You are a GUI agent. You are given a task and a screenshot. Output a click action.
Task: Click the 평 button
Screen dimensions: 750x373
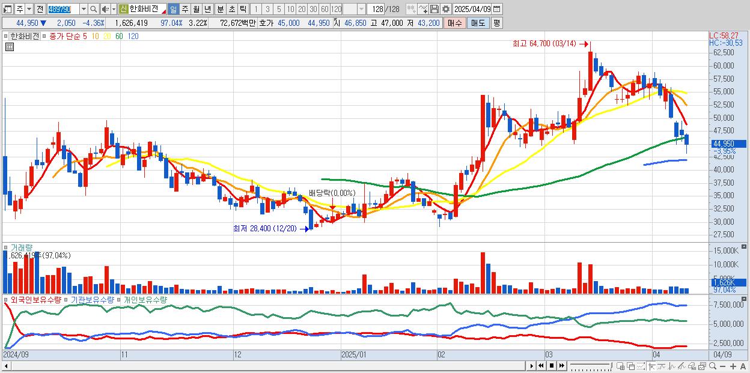click(x=496, y=23)
